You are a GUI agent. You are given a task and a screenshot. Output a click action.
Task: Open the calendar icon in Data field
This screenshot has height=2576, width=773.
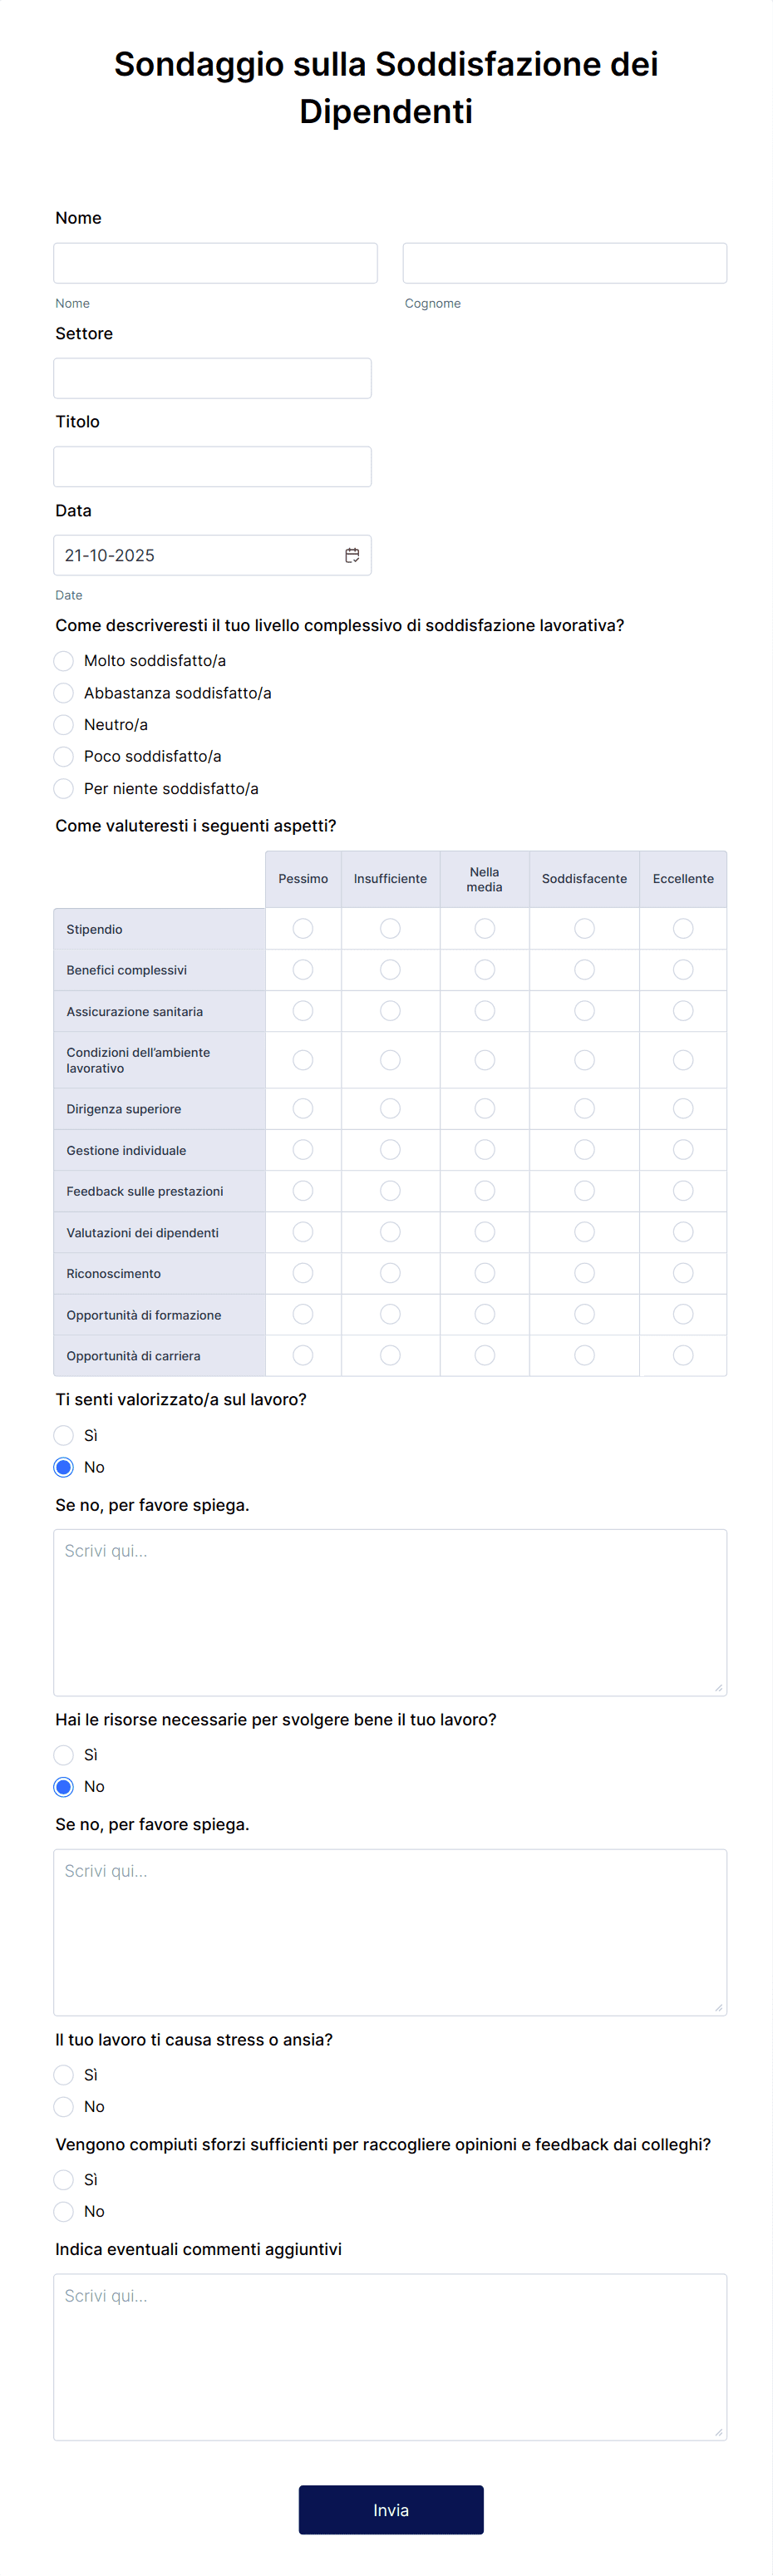coord(352,555)
